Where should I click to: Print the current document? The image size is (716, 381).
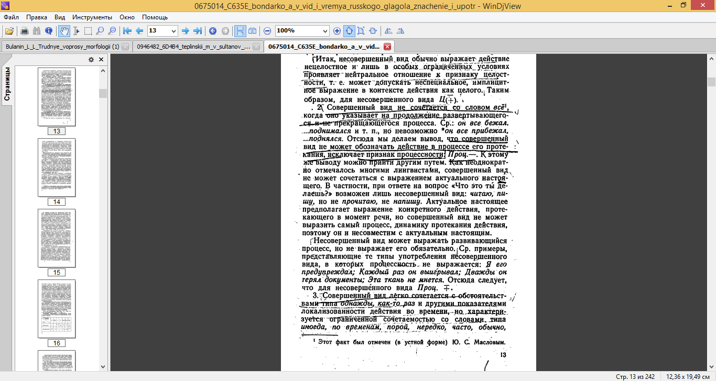[x=25, y=31]
